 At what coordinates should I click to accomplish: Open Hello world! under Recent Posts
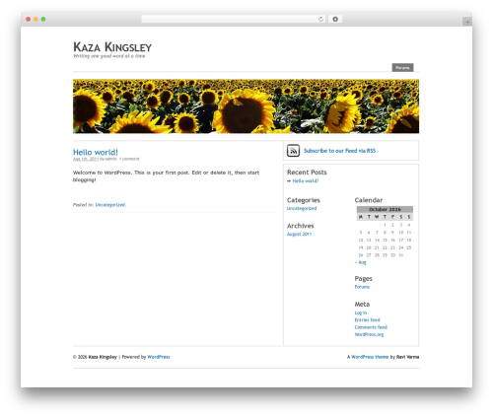click(x=306, y=180)
